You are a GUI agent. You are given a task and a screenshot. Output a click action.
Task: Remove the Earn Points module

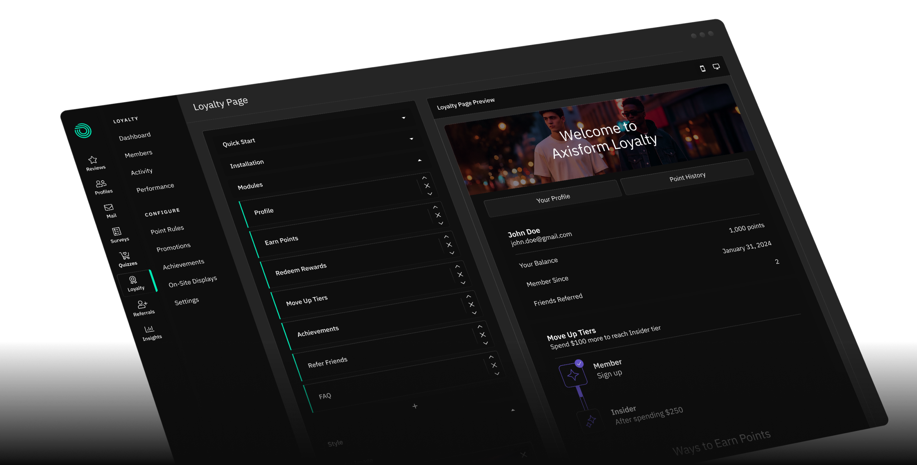coord(449,245)
